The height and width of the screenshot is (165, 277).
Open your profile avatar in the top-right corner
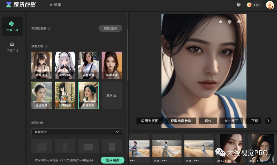(270, 5)
